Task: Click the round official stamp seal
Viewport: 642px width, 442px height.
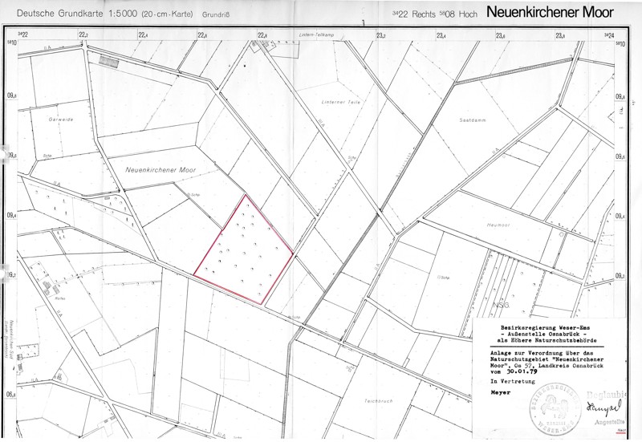Action: (x=550, y=408)
